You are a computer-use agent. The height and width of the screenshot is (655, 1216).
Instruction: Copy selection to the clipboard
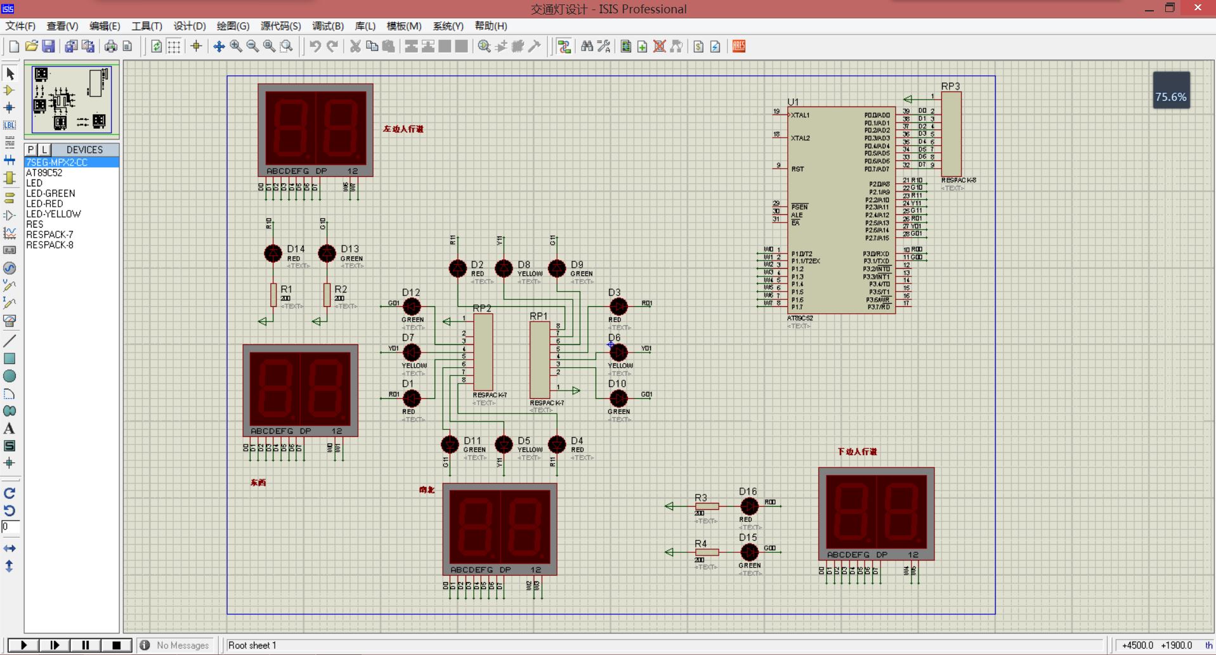(x=372, y=46)
